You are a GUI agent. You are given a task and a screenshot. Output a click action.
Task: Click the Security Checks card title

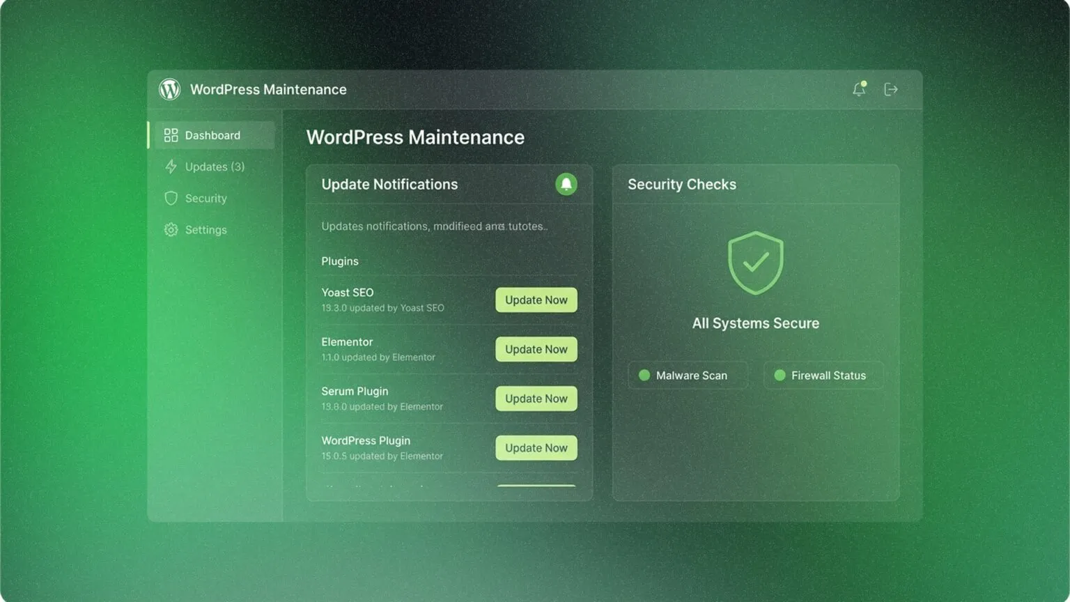point(682,184)
